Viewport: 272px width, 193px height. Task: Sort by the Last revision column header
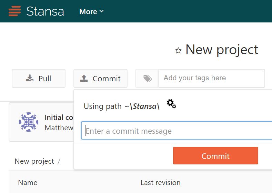[161, 183]
